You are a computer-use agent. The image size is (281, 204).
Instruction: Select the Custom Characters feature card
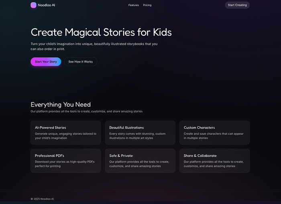214,133
